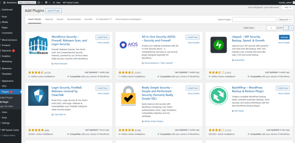
Task: Click the CleanTalk shield icon
Action: pyautogui.click(x=38, y=96)
